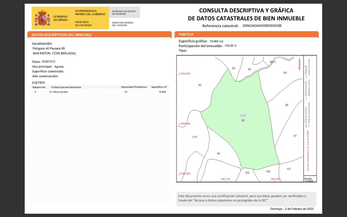Image resolution: width=347 pixels, height=217 pixels.
Task: Click the date Domingo, 2 de Febrero de 2025
Action: [291, 209]
